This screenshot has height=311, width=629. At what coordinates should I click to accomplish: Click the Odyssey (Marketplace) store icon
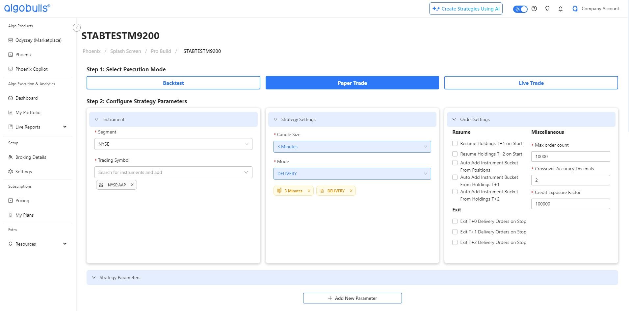click(11, 40)
